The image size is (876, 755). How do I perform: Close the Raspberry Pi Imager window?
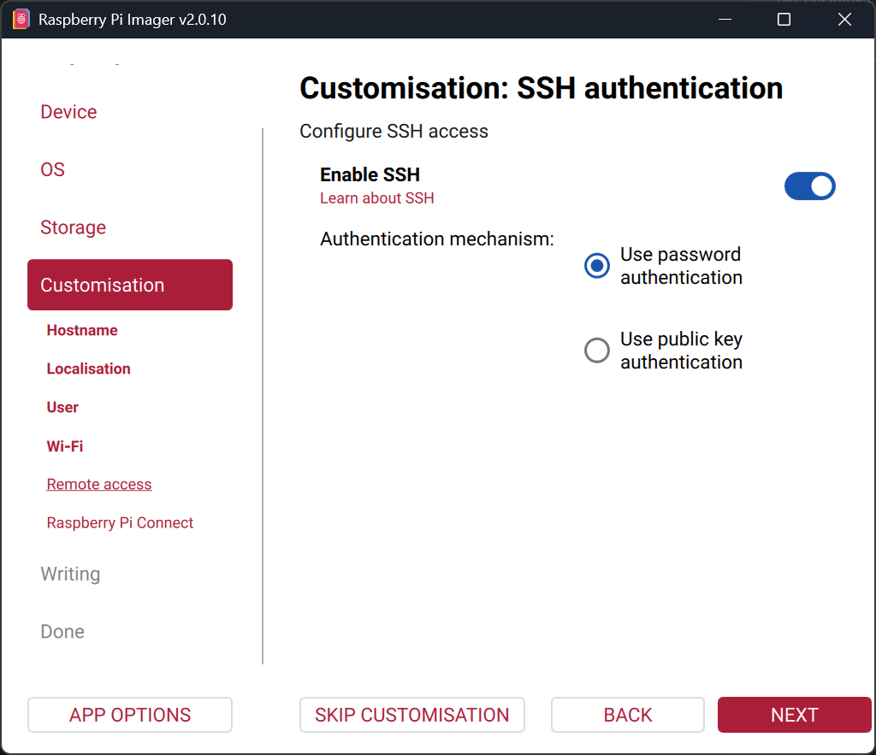[844, 20]
